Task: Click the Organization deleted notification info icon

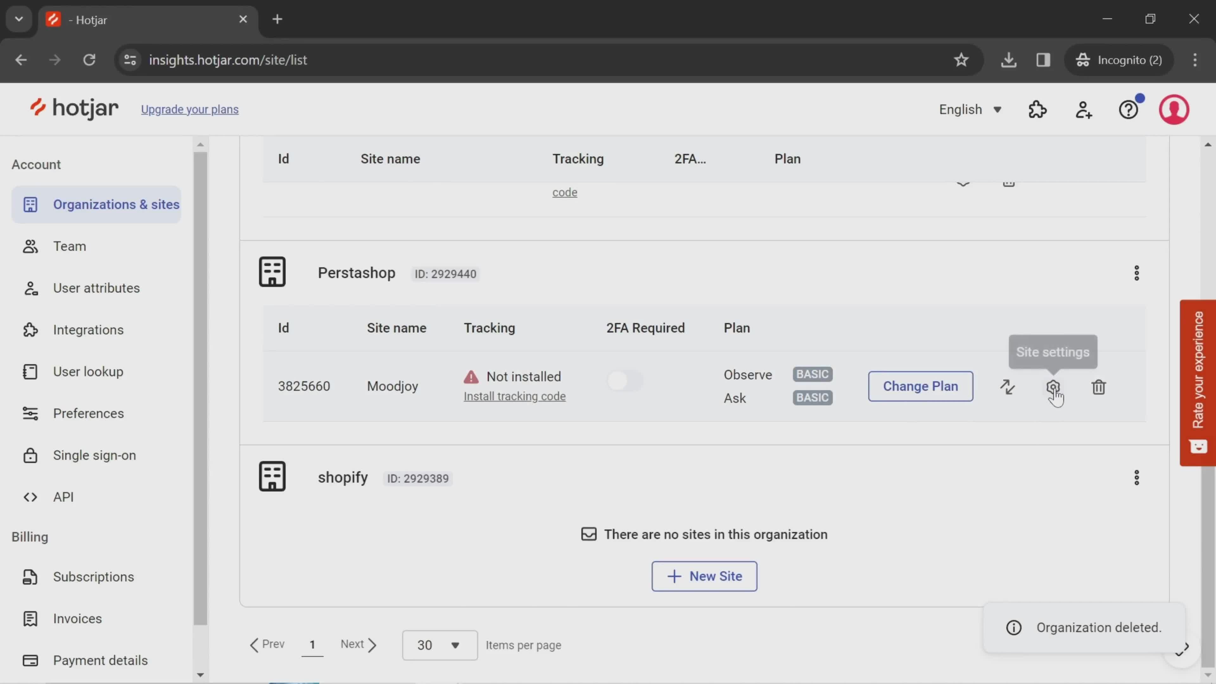Action: 1013,628
